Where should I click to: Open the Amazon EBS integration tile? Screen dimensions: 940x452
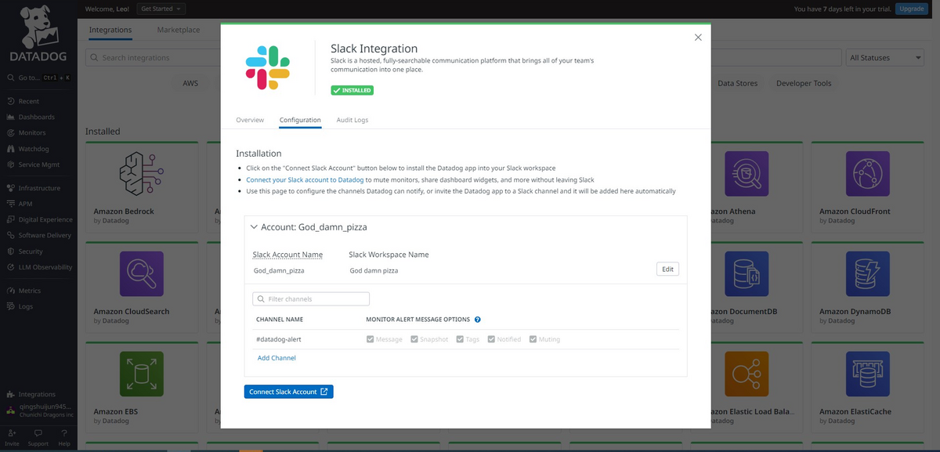coord(143,388)
